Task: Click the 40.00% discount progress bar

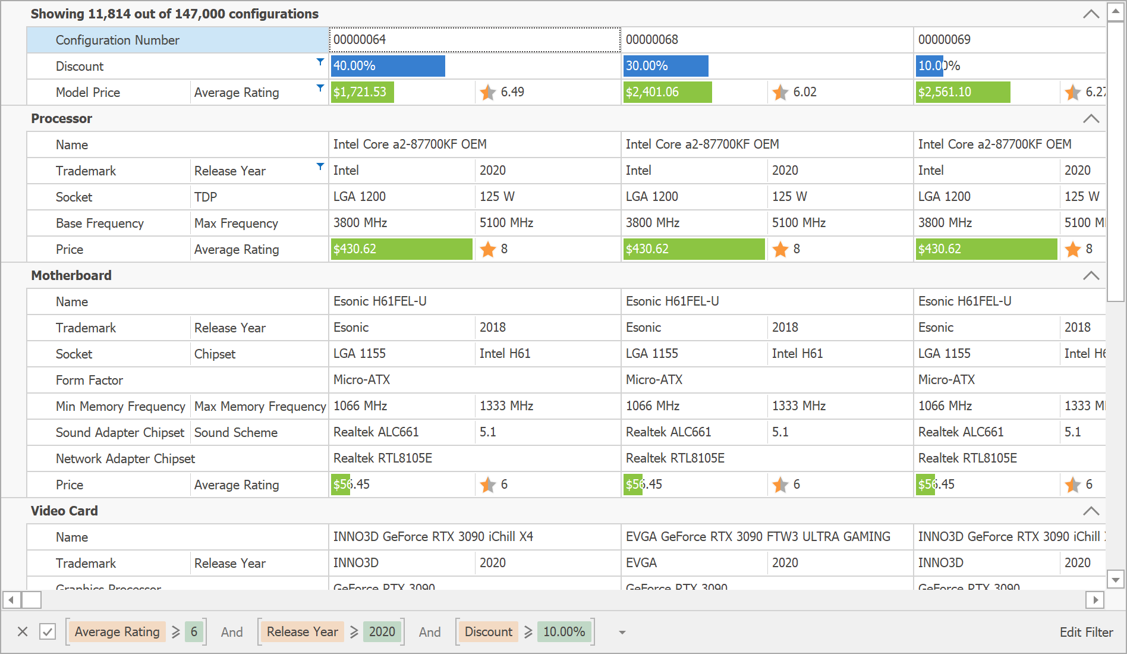Action: coord(388,66)
